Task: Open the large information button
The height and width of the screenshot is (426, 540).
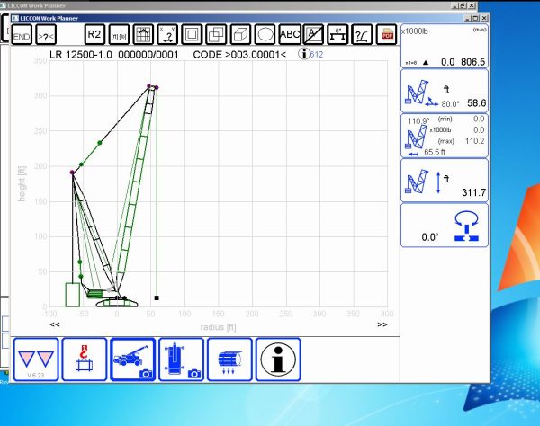Action: tap(278, 359)
